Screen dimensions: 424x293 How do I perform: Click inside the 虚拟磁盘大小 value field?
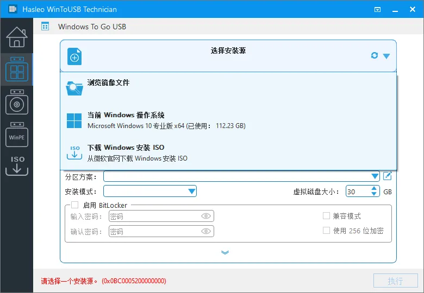(358, 192)
